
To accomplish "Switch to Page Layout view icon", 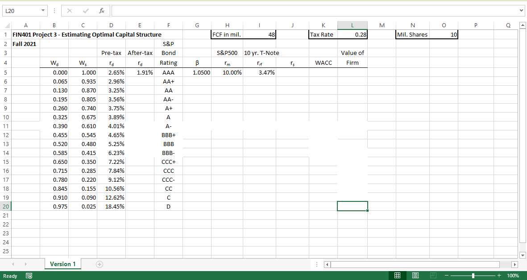I will click(415, 275).
